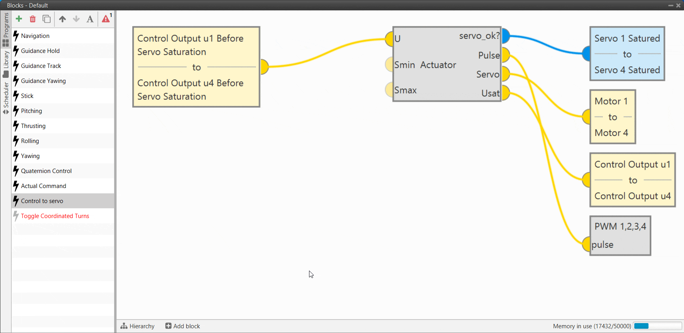Click the duplicate program icon
Image resolution: width=684 pixels, height=333 pixels.
pos(47,19)
